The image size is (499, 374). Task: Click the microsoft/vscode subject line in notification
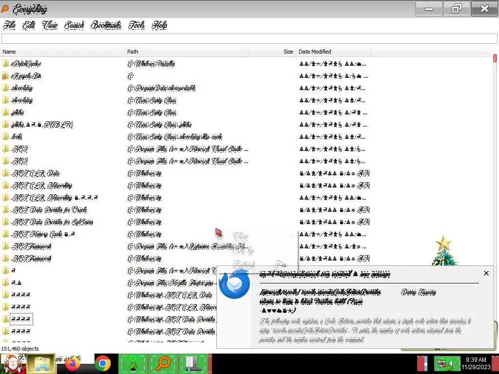[320, 301]
